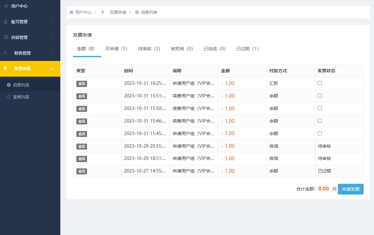This screenshot has width=374, height=235.
Task: Tick the checkbox for the 15:51 record
Action: [x=320, y=96]
